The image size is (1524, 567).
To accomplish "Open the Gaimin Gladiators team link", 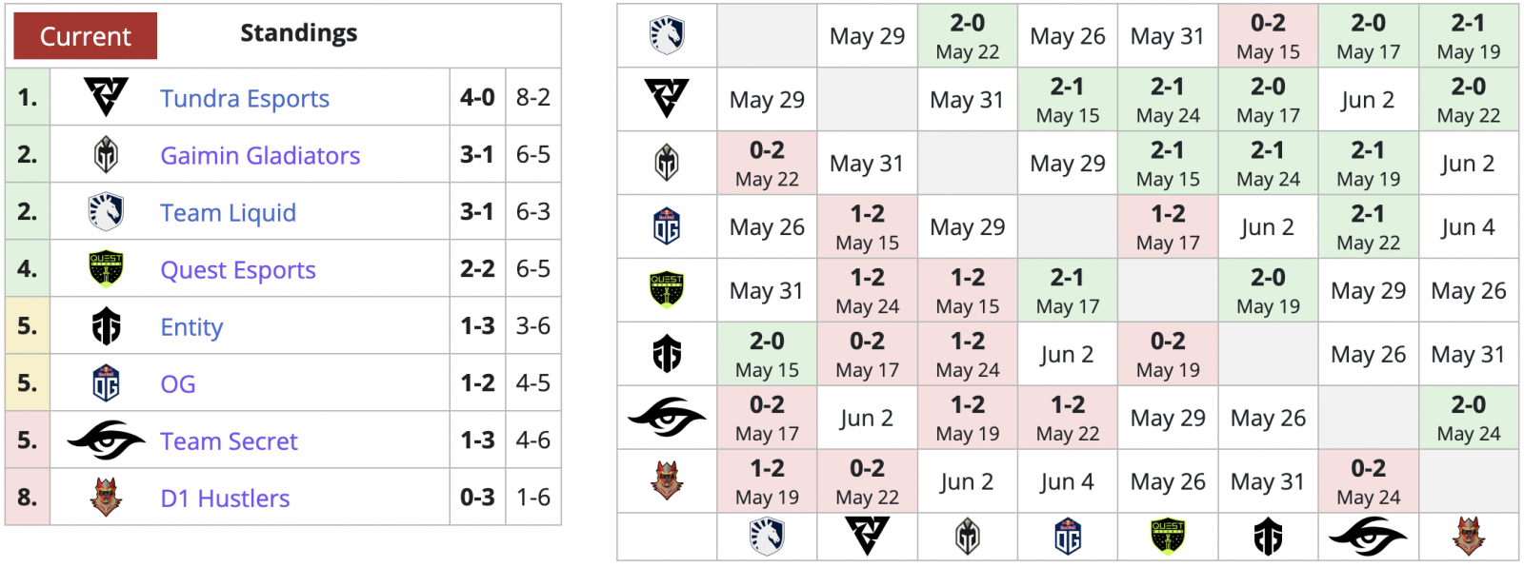I will [260, 156].
